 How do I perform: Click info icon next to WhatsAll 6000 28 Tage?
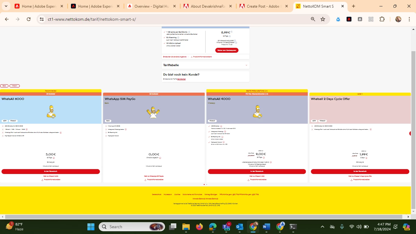pos(54,158)
